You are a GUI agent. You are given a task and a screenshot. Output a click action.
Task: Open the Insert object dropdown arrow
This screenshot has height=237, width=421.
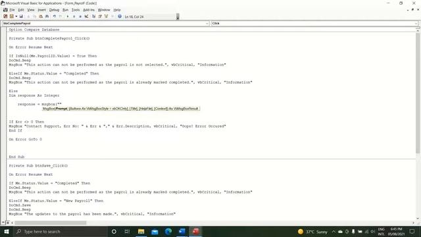click(x=16, y=16)
